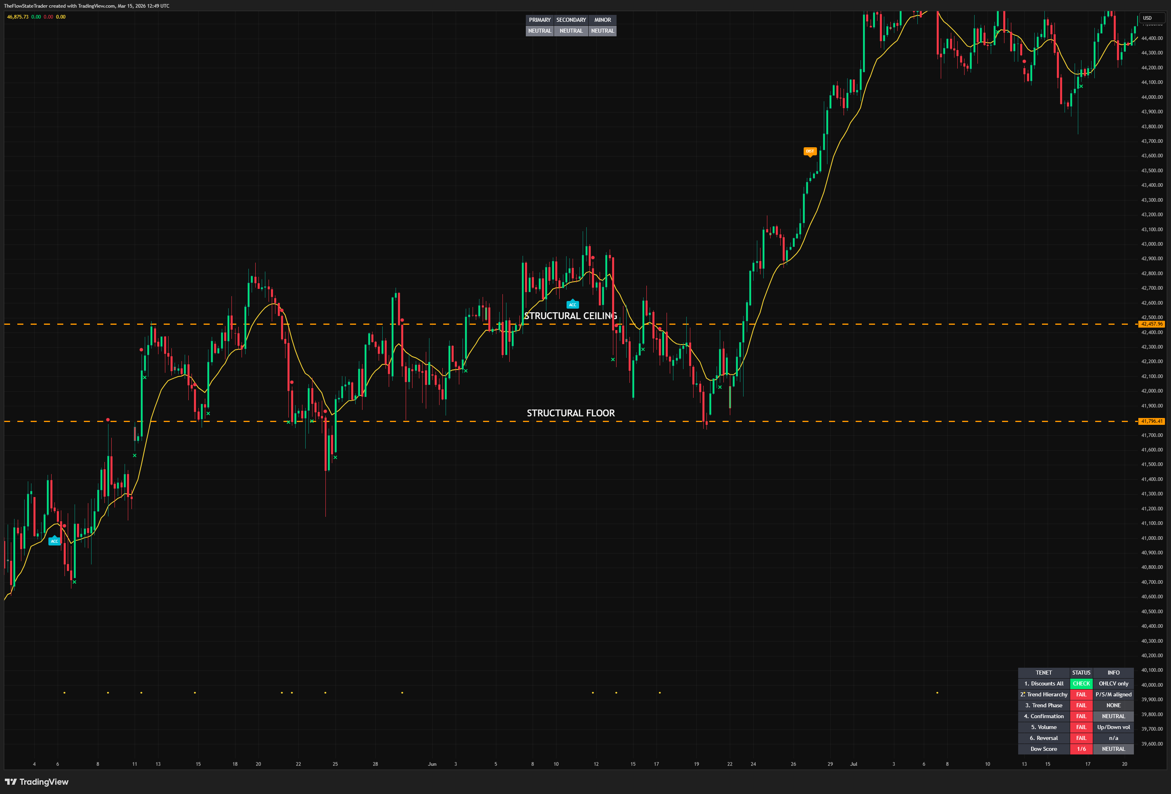Click the TENET column header

(1044, 673)
